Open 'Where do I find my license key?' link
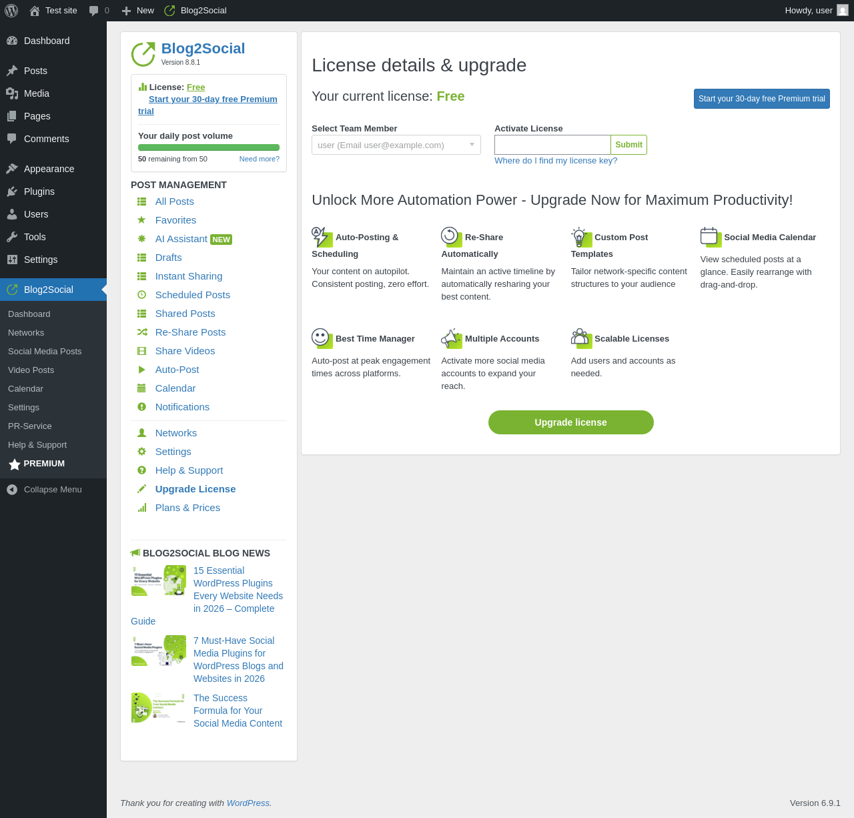Viewport: 854px width, 818px height. pyautogui.click(x=556, y=161)
